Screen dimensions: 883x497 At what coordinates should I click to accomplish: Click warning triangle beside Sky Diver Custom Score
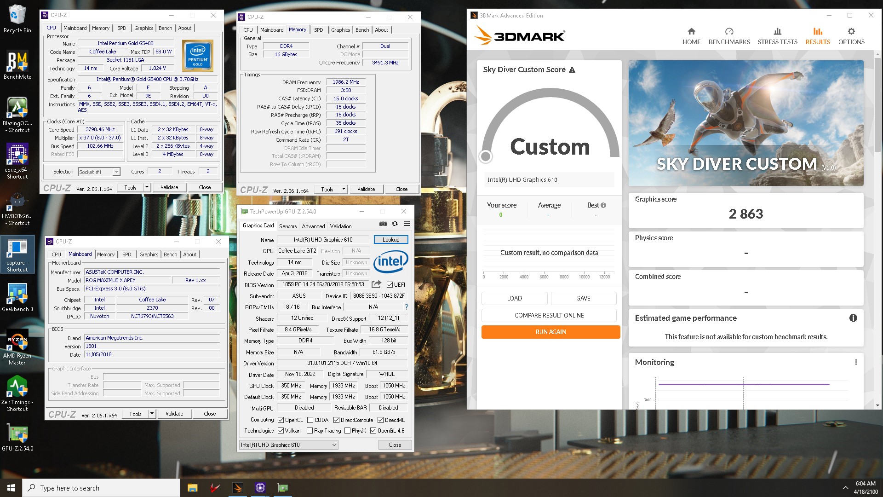(x=572, y=70)
